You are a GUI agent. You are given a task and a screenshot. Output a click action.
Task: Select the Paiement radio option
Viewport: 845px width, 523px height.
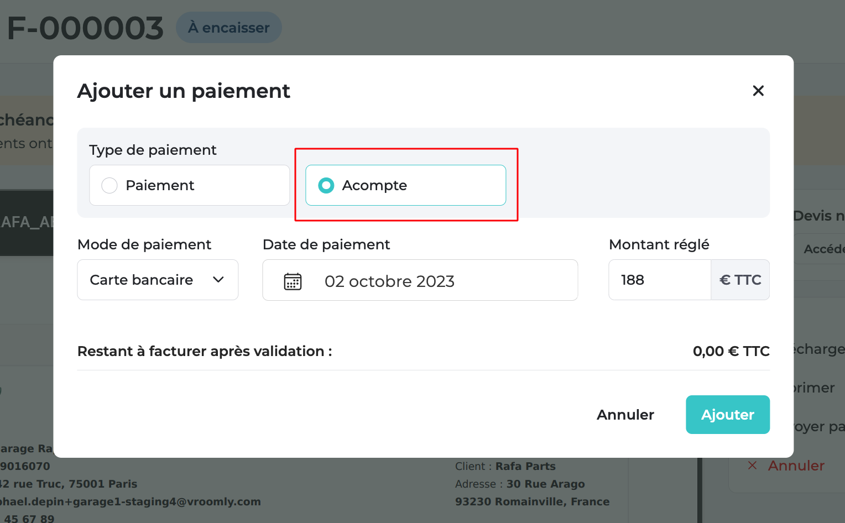click(190, 185)
